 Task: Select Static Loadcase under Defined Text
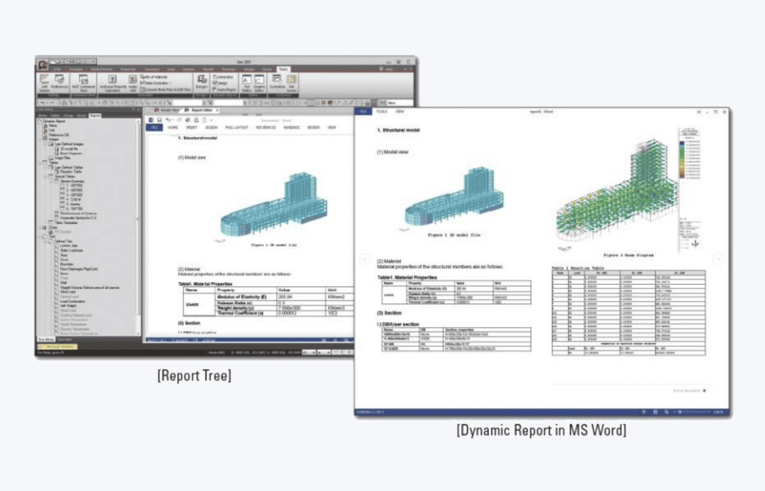(72, 250)
